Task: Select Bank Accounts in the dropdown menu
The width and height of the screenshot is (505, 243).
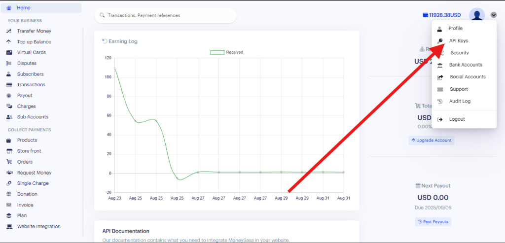Action: [465, 65]
